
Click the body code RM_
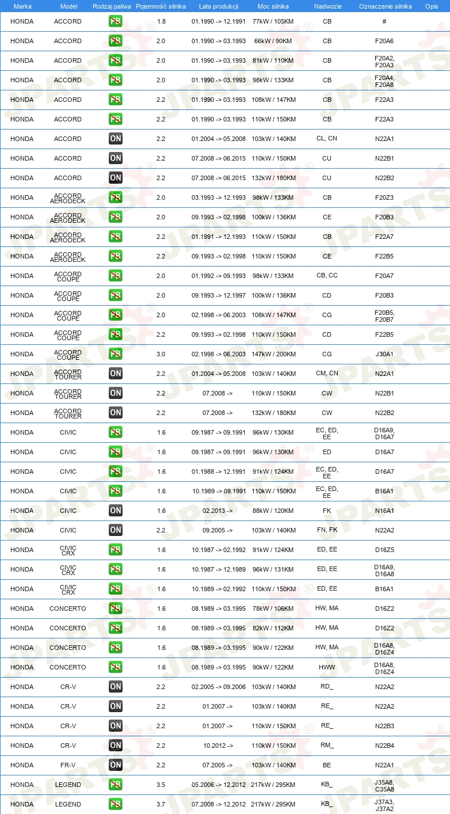327,745
